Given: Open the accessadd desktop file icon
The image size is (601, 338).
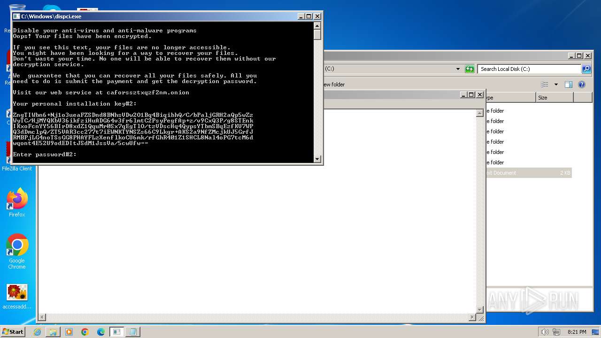Looking at the screenshot, I should 17,297.
